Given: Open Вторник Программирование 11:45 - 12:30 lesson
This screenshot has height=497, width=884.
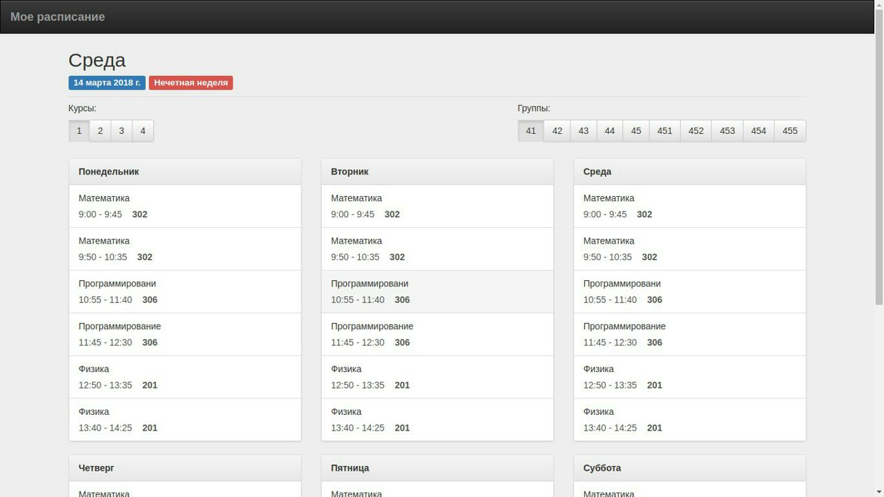Looking at the screenshot, I should [437, 335].
